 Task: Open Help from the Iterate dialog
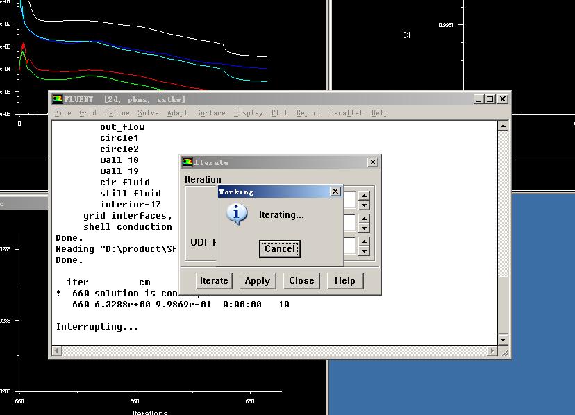pyautogui.click(x=344, y=280)
